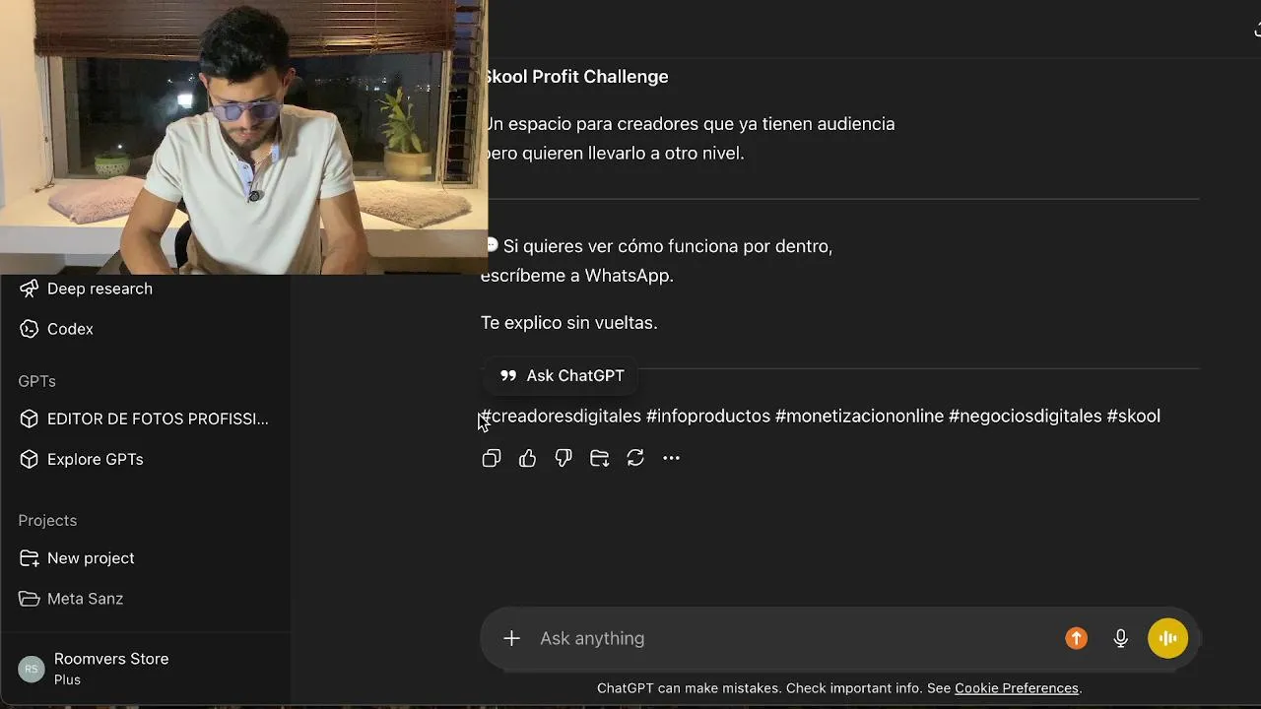Copy the ChatGPT response
The width and height of the screenshot is (1261, 709).
pos(492,458)
